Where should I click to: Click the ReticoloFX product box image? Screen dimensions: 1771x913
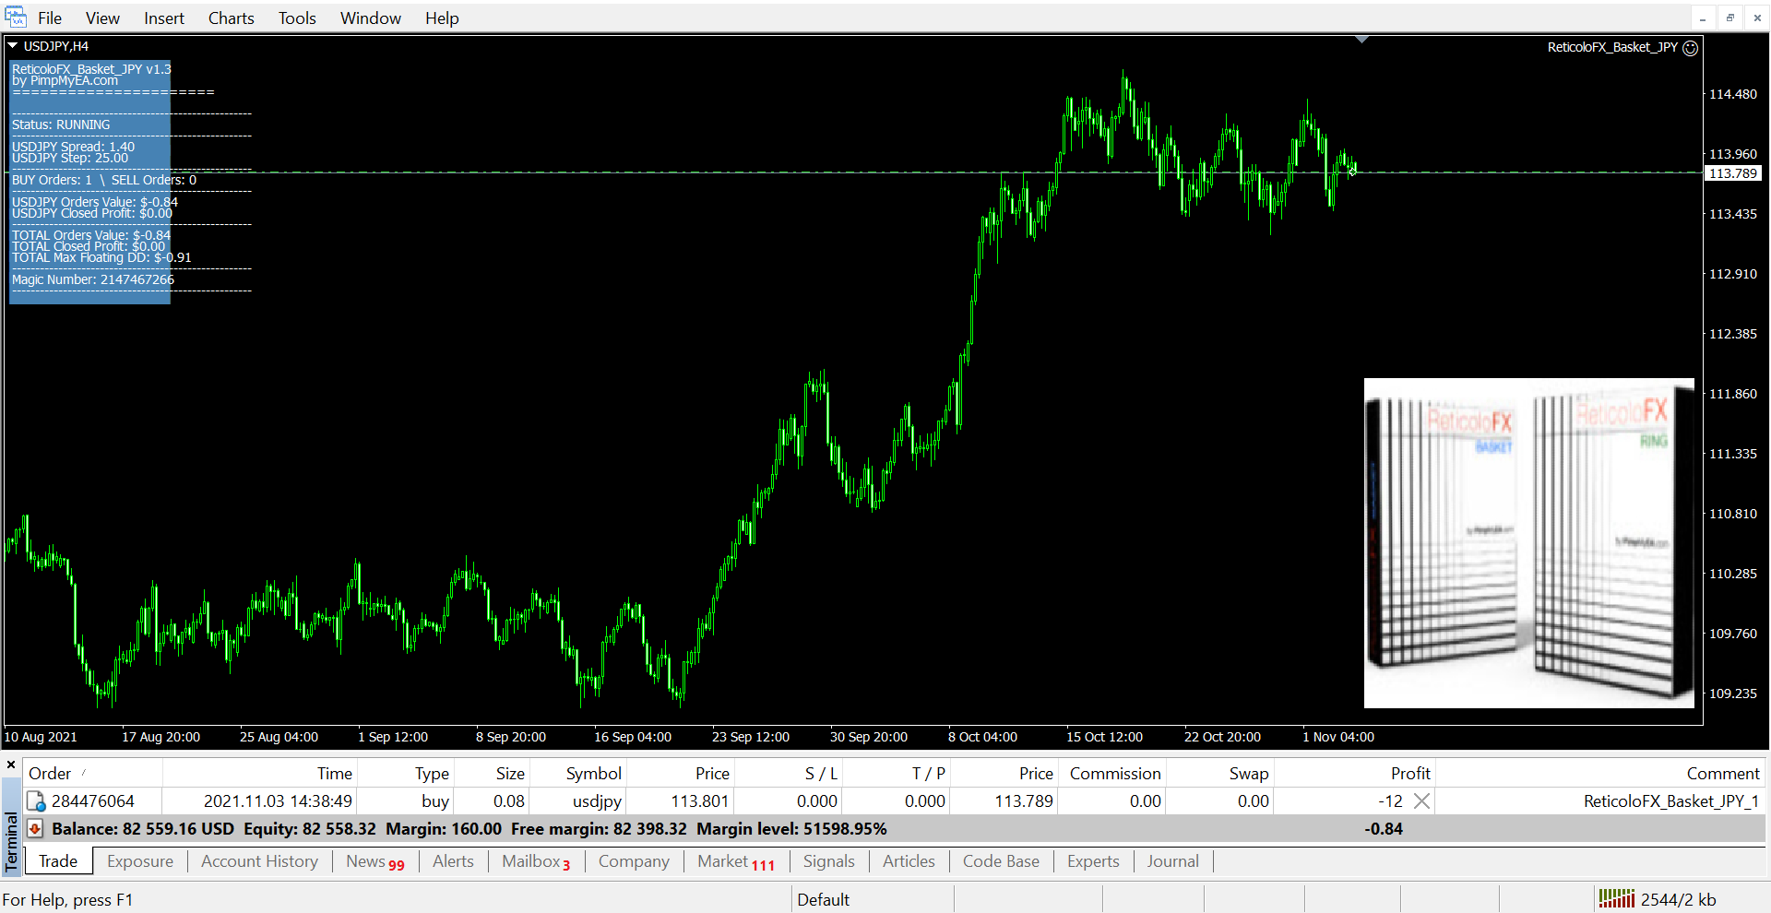(1528, 543)
